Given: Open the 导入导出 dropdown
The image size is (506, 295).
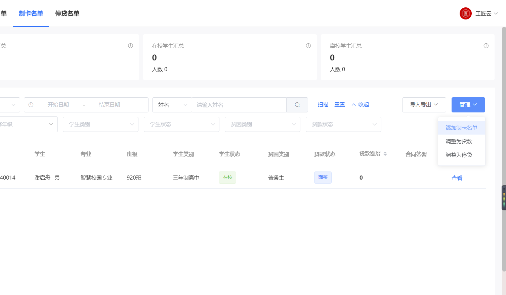Looking at the screenshot, I should pos(424,104).
